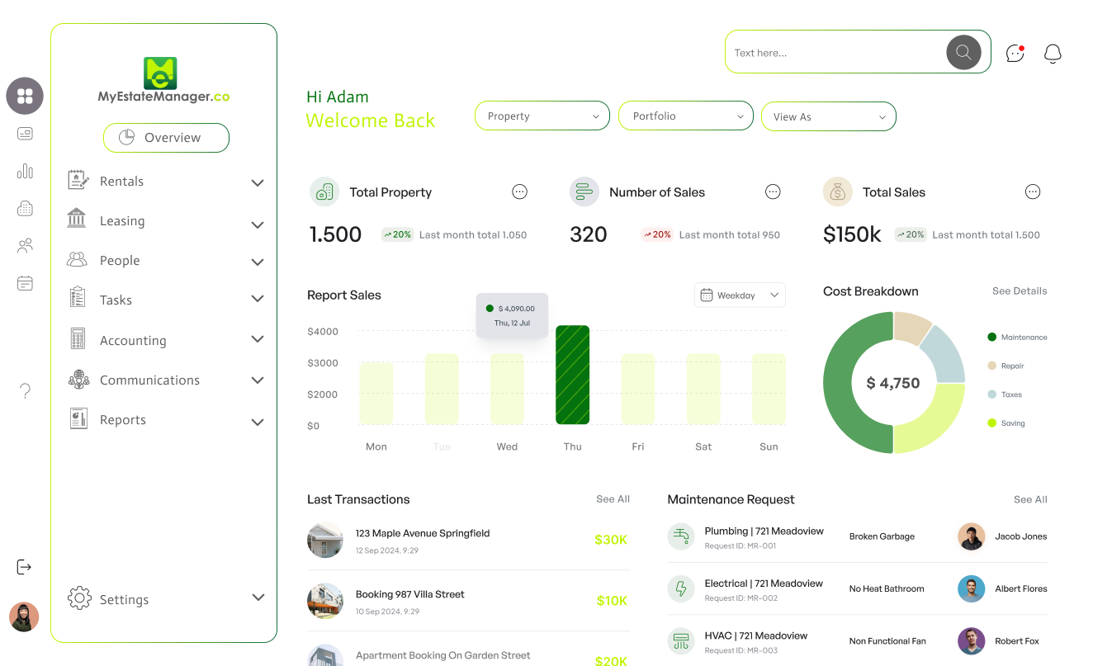The image size is (1093, 666).
Task: Open the users group icon in left rail
Action: tap(25, 246)
